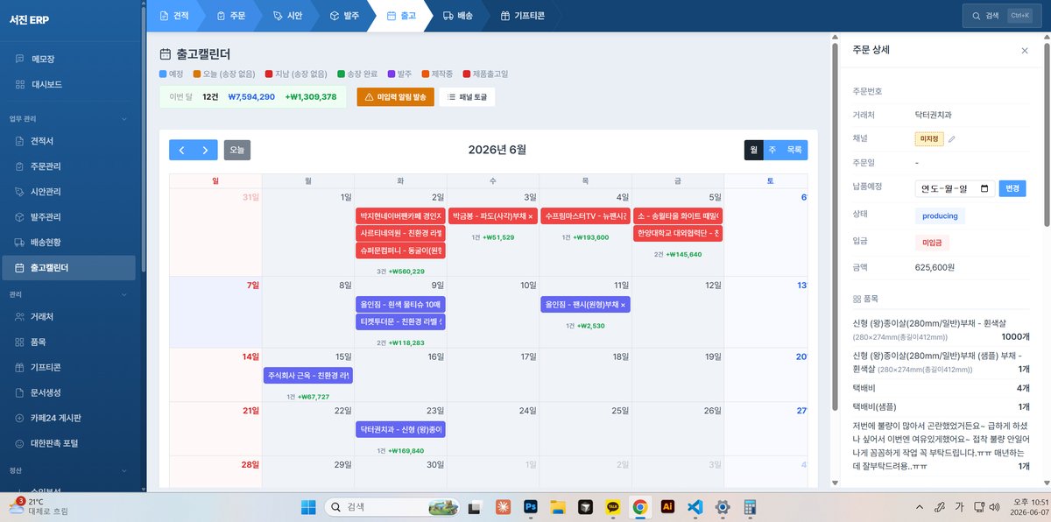Click the 미지정 channel badge

pyautogui.click(x=929, y=138)
